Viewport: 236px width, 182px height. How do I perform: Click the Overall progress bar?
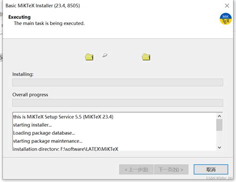pos(118,103)
